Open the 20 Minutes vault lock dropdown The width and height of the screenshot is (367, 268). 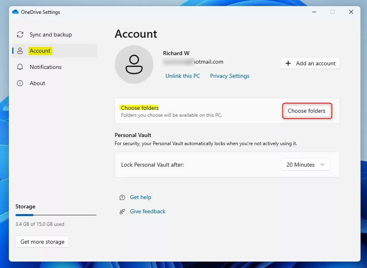306,165
